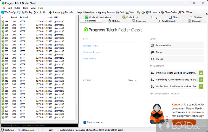This screenshot has height=132, width=208.
Task: Click the TRY NOW button
Action: coord(184,122)
